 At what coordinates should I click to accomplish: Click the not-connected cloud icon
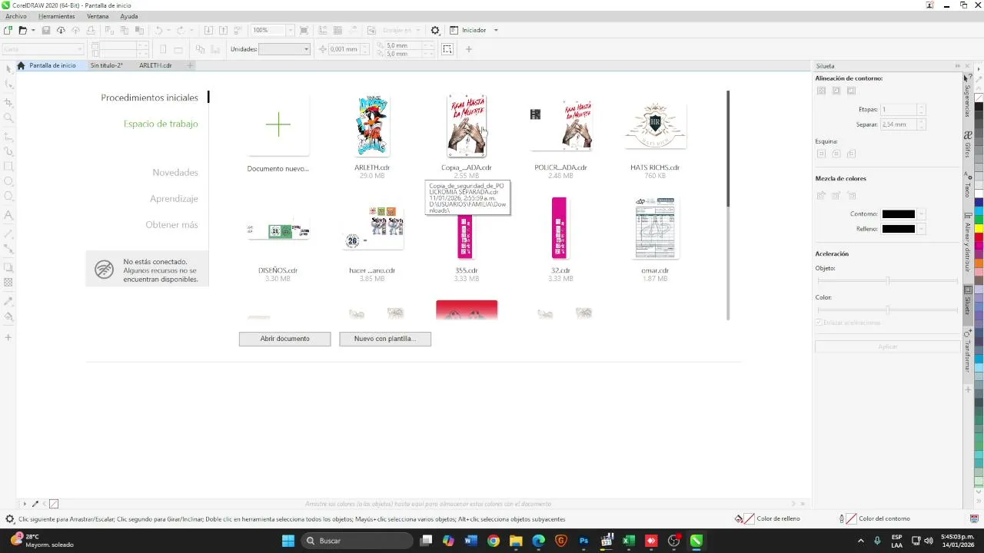coord(104,269)
